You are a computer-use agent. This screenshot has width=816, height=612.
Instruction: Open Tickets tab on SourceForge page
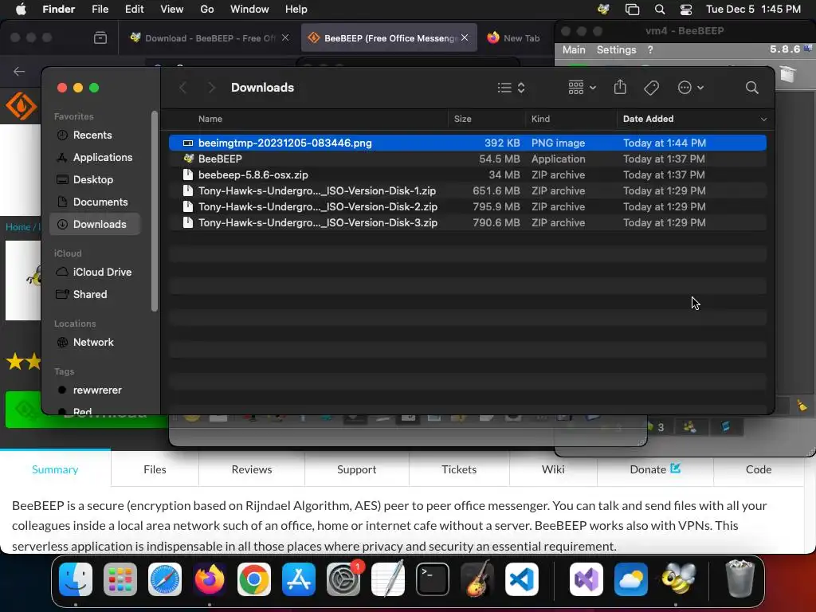tap(459, 469)
